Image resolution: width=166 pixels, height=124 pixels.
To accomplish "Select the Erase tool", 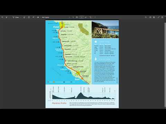I will click(x=24, y=17).
